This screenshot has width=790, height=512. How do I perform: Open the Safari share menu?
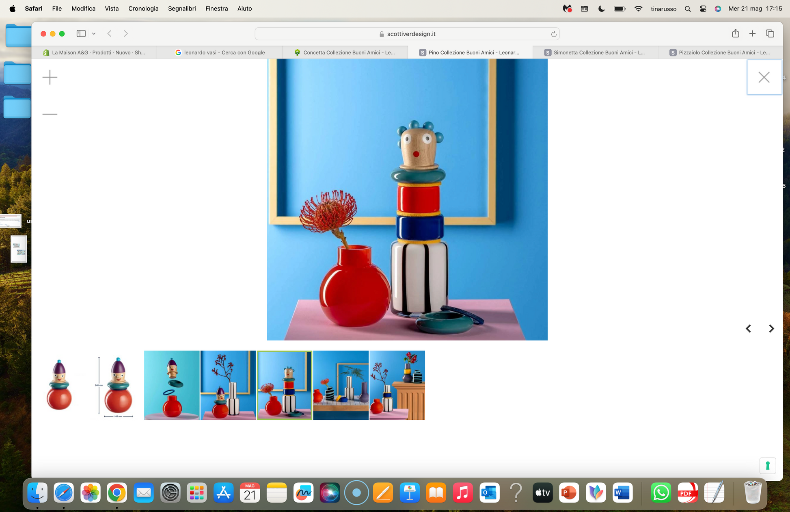tap(736, 34)
